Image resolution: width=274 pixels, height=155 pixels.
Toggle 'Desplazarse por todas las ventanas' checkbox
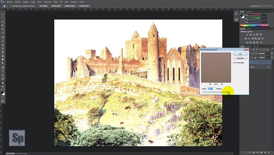click(11, 6)
